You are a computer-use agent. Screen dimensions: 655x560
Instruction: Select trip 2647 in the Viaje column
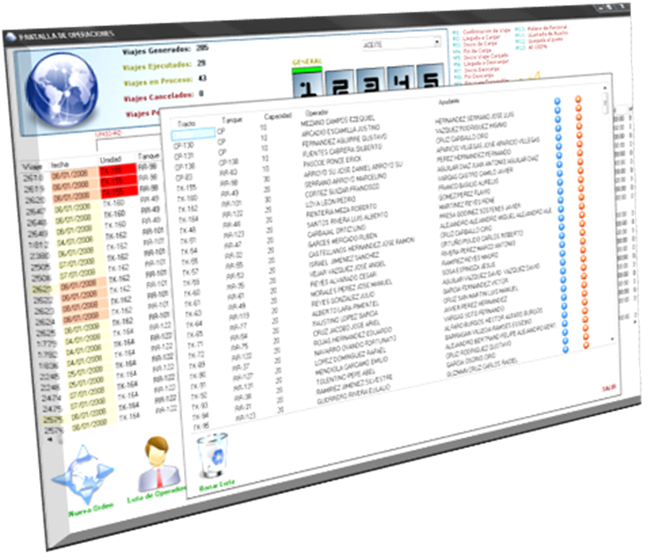point(36,211)
